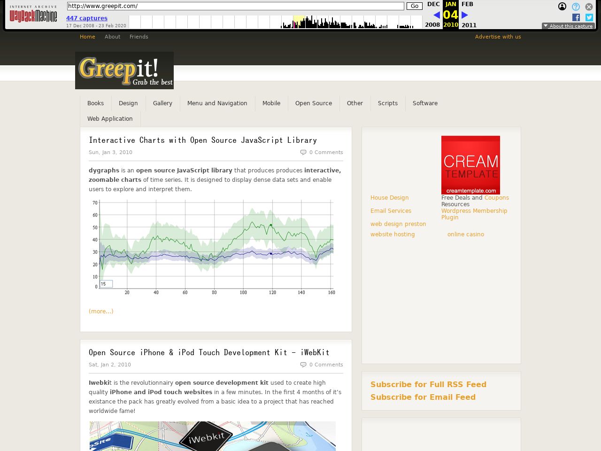Screen dimensions: 601x451
Task: Follow the Subscribe for Full RSS Feed link
Action: click(x=428, y=384)
